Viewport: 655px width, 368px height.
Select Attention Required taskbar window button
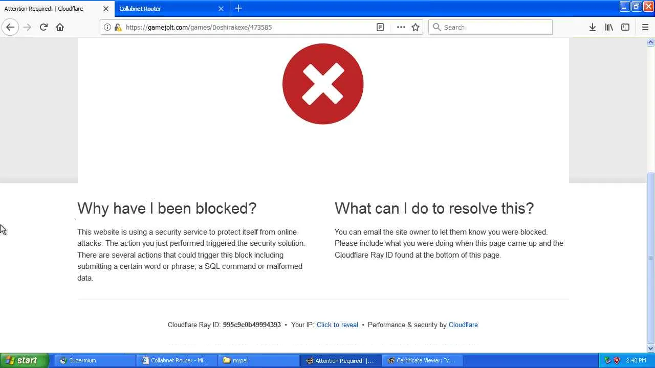pos(341,360)
